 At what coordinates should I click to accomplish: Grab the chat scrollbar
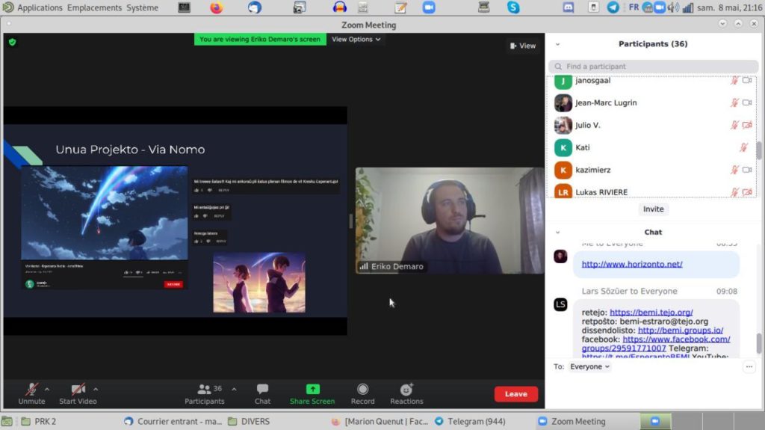(x=759, y=343)
